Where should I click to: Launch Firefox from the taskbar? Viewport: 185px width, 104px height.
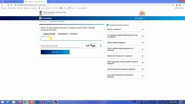click(x=20, y=102)
